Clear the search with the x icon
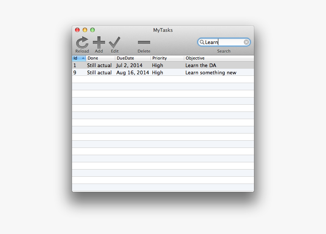Image resolution: width=326 pixels, height=234 pixels. coord(246,42)
